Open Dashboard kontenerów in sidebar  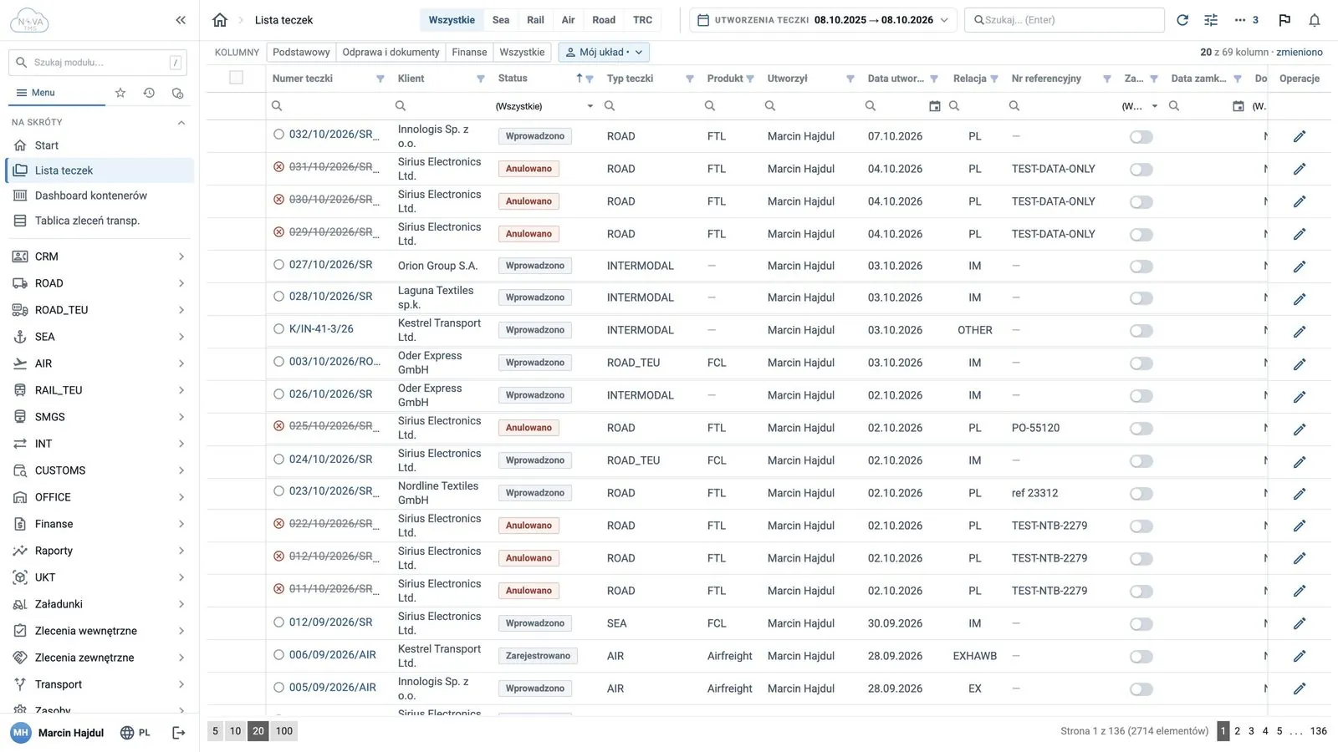100,196
